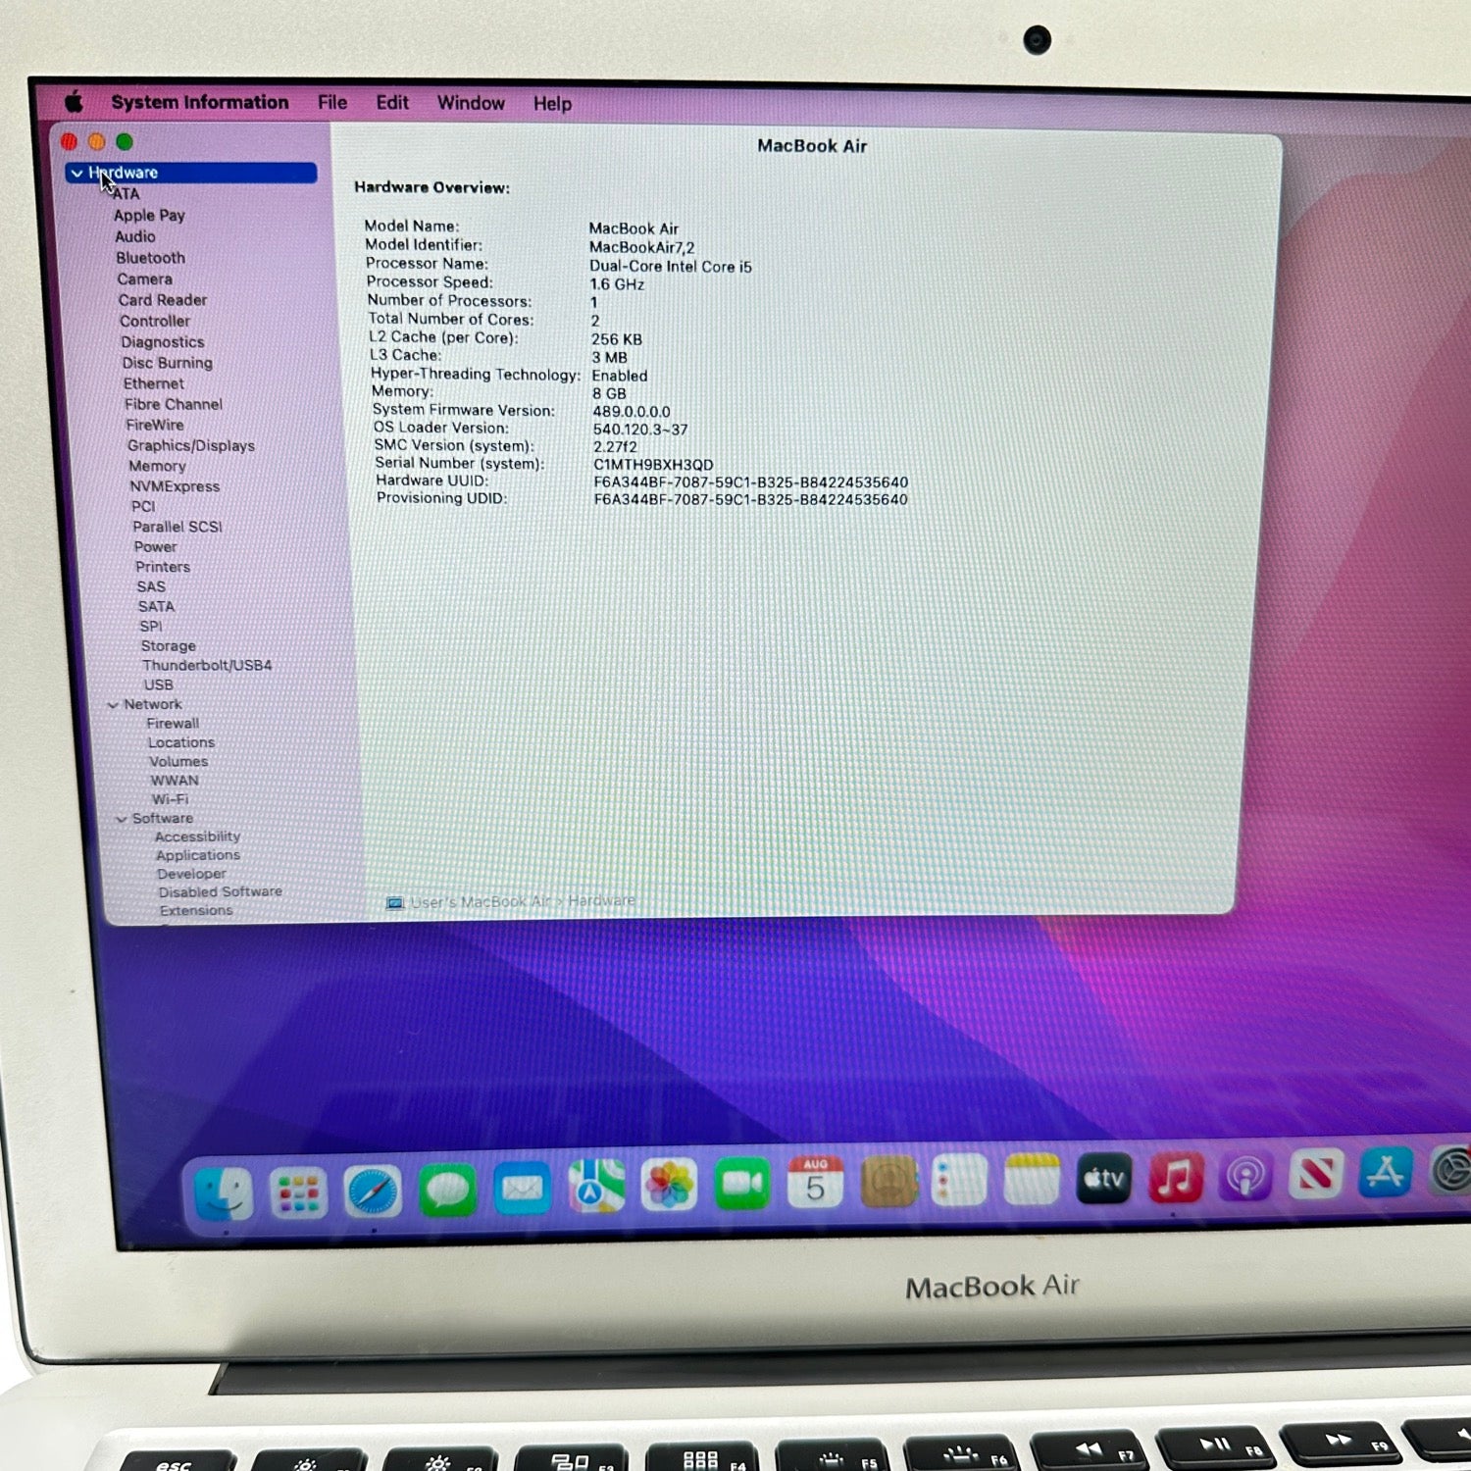Select Controller in the sidebar
Viewport: 1471px width, 1471px height.
[155, 322]
